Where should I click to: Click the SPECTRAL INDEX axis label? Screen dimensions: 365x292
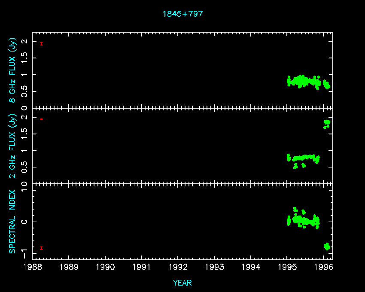click(x=13, y=222)
